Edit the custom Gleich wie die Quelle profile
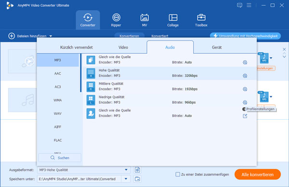This screenshot has height=187, width=289. [245, 116]
